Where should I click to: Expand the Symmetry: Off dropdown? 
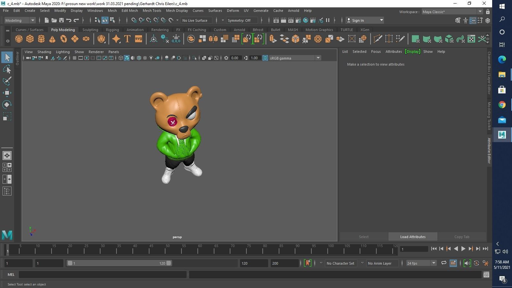click(x=242, y=20)
